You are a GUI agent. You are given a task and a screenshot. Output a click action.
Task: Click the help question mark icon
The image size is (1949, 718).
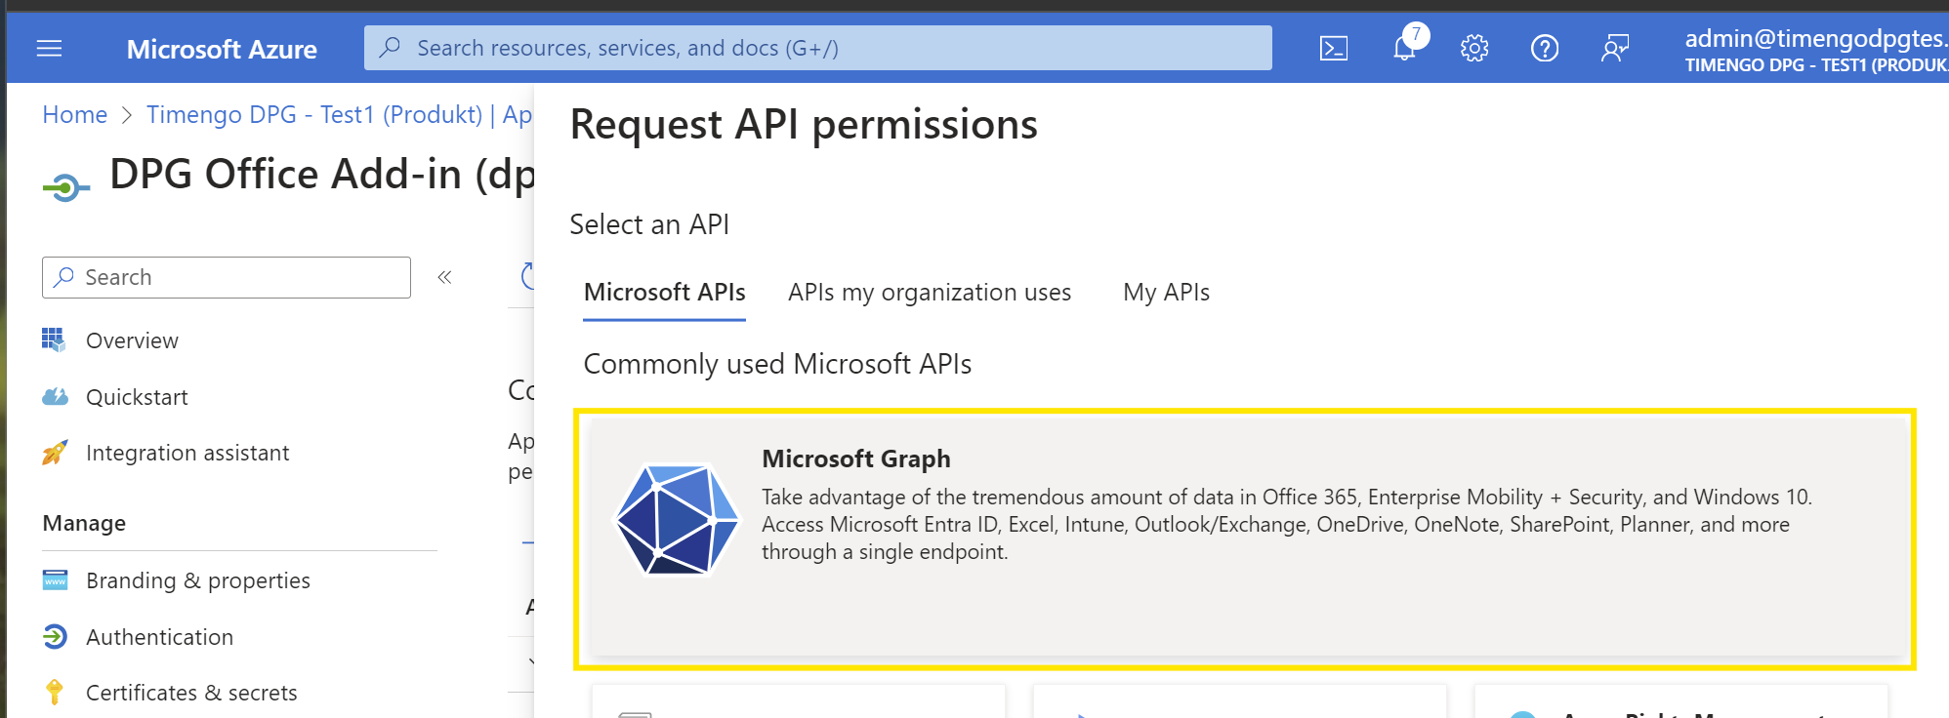point(1544,49)
